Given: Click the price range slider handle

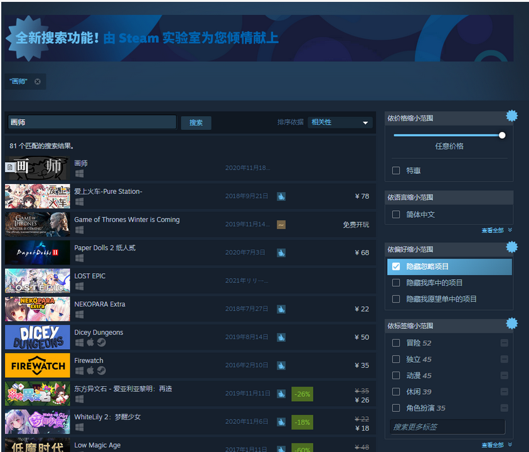Looking at the screenshot, I should coord(502,136).
